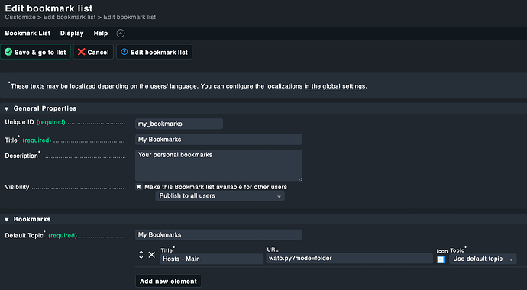Screen dimensions: 527x290
Task: Collapse the Bookmarks section
Action: tap(6, 220)
